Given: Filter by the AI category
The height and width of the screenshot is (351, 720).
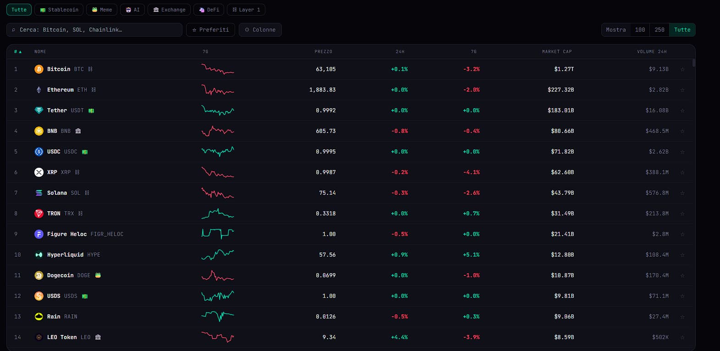Looking at the screenshot, I should [x=132, y=10].
